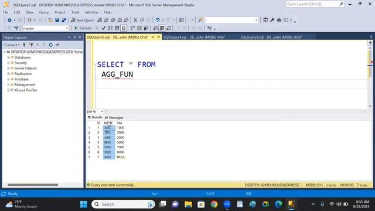The image size is (375, 211).
Task: Click the New Query toolbar button
Action: [x=82, y=21]
